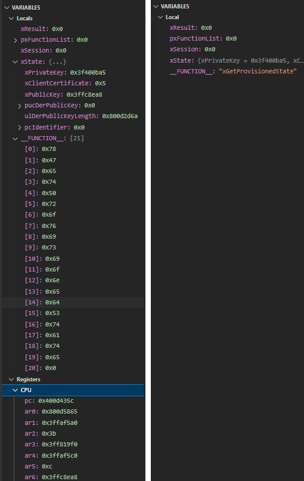304x481 pixels.
Task: Collapse the Registers scope chevron
Action: (x=11, y=380)
